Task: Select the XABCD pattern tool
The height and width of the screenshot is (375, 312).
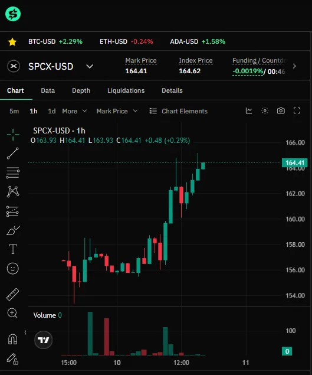Action: [13, 191]
